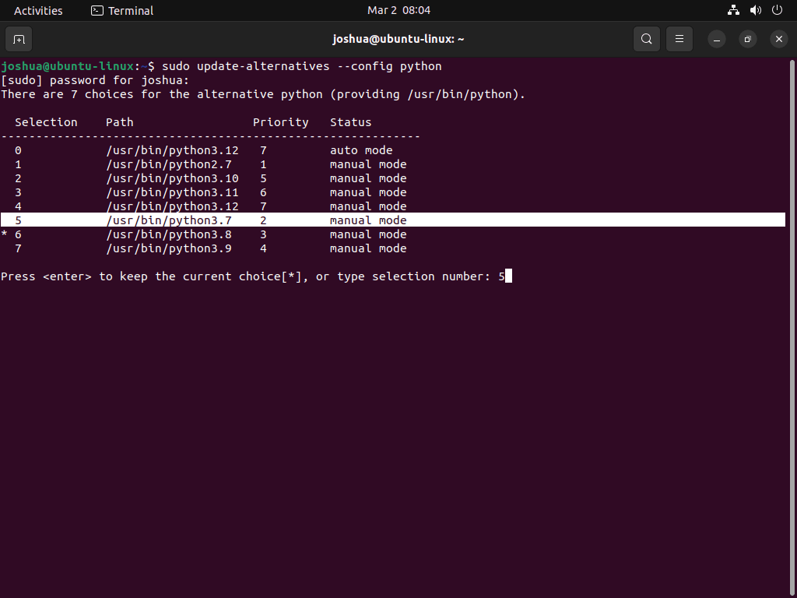The width and height of the screenshot is (797, 598).
Task: Click the python3.8 entry marked with asterisk
Action: point(171,234)
